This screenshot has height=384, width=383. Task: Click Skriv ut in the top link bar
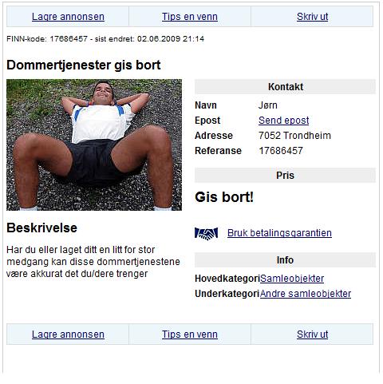(312, 17)
